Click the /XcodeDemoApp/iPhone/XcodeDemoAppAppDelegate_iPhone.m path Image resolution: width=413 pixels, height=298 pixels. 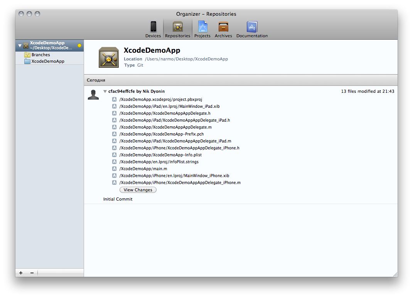pos(180,182)
